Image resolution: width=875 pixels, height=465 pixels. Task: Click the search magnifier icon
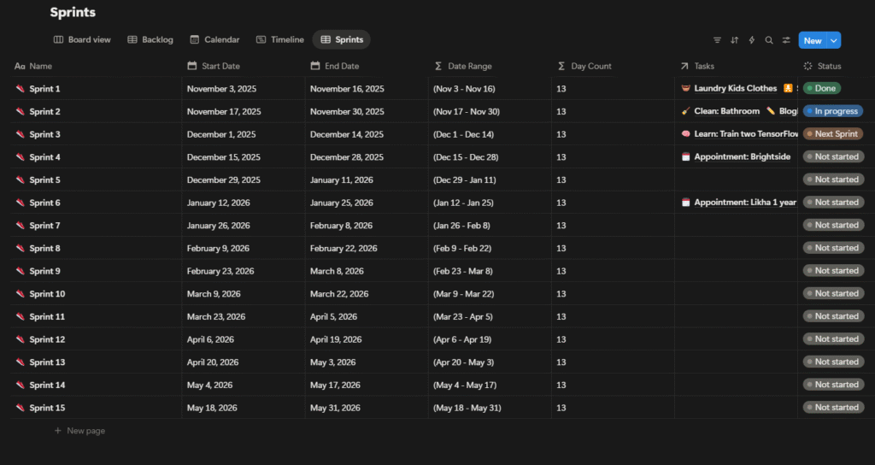769,40
